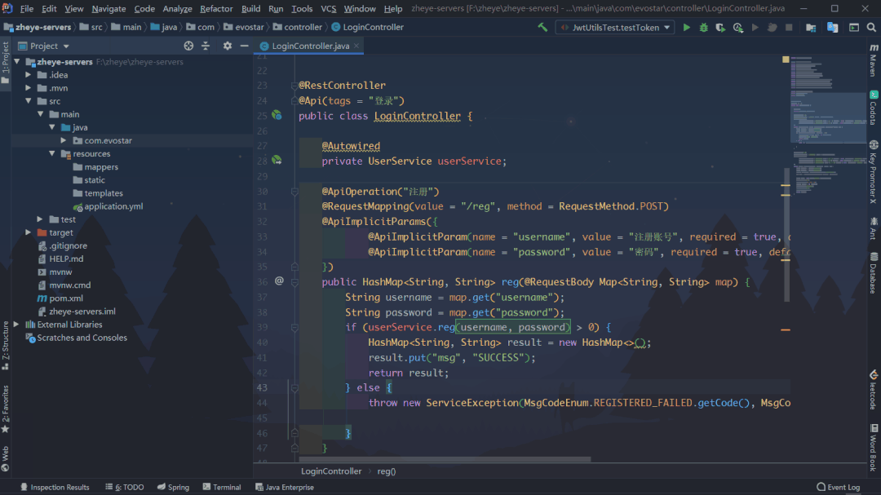Open the Terminal tool window
This screenshot has height=495, width=881.
click(x=222, y=487)
